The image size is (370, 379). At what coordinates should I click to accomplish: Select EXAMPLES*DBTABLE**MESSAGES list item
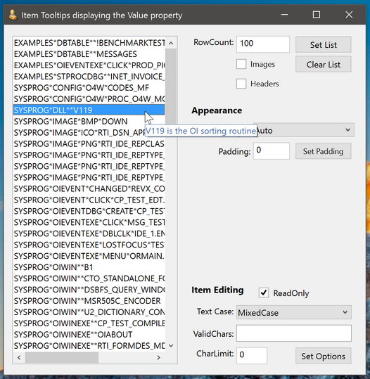click(89, 54)
